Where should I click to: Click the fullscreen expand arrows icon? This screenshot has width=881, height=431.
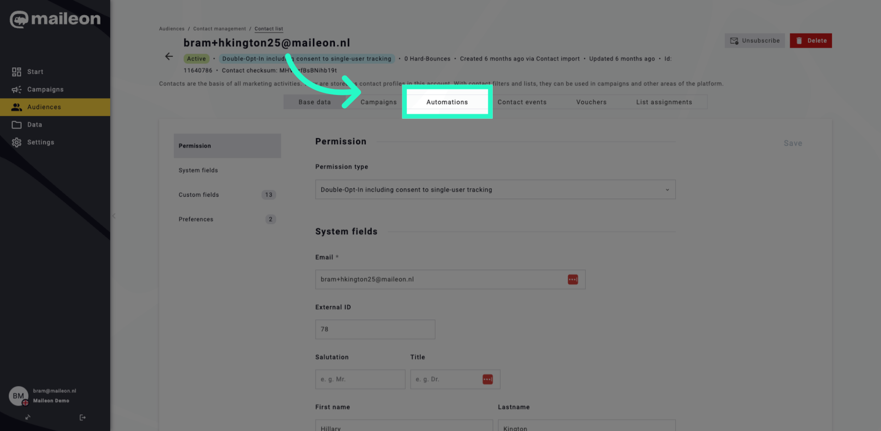(28, 417)
